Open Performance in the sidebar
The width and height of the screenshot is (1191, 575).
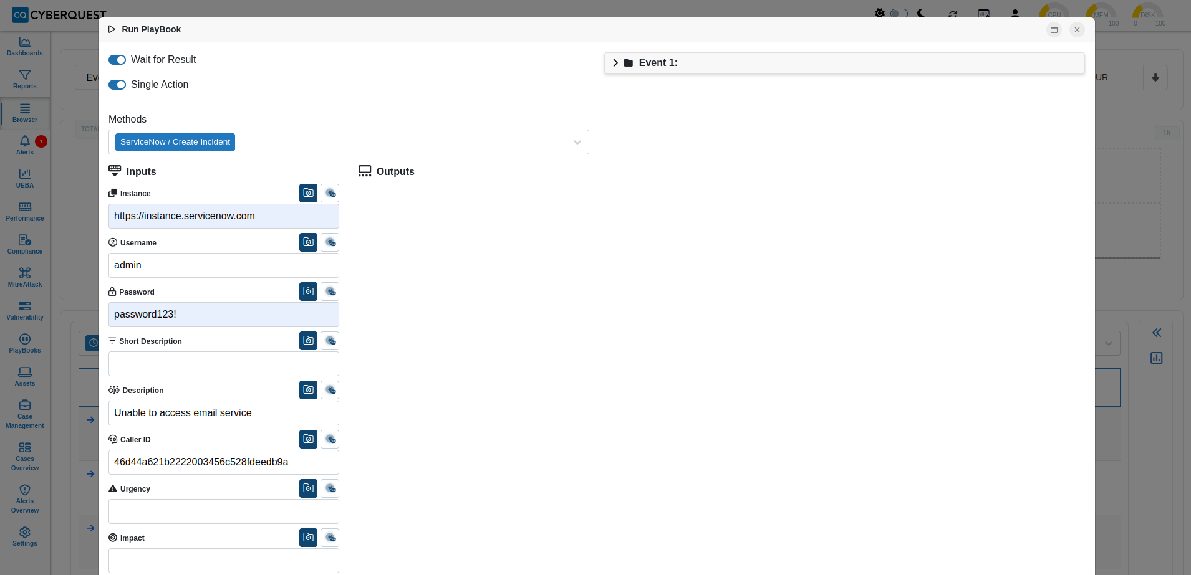click(x=25, y=212)
